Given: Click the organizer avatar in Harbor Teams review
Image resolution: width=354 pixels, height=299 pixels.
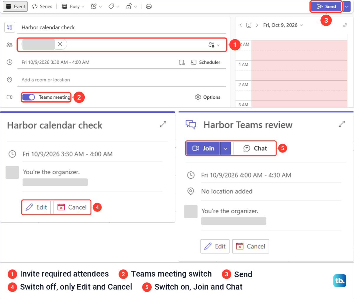Looking at the screenshot, I should [191, 212].
